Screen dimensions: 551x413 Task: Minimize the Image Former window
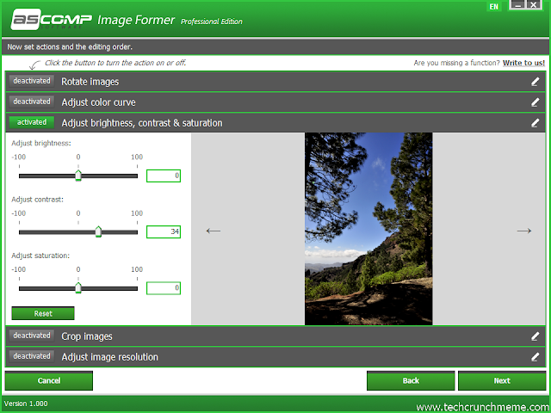[518, 5]
